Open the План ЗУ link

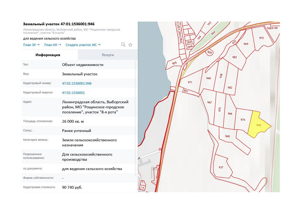click(x=31, y=45)
